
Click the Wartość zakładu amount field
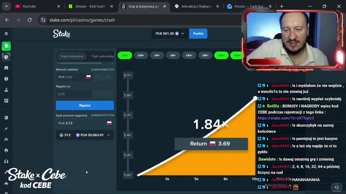75,77
